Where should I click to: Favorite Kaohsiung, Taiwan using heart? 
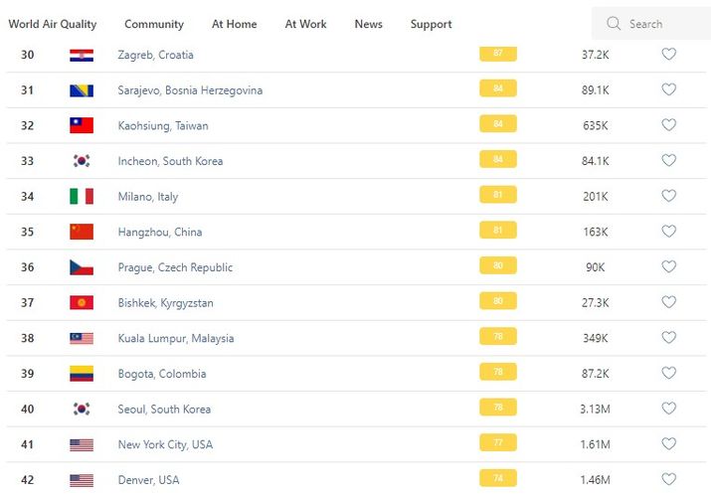[x=668, y=125]
